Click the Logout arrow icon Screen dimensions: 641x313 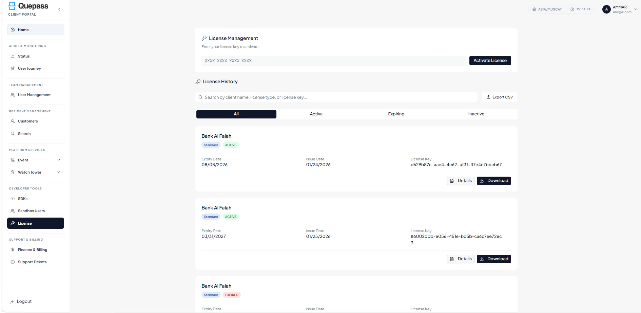coord(12,301)
